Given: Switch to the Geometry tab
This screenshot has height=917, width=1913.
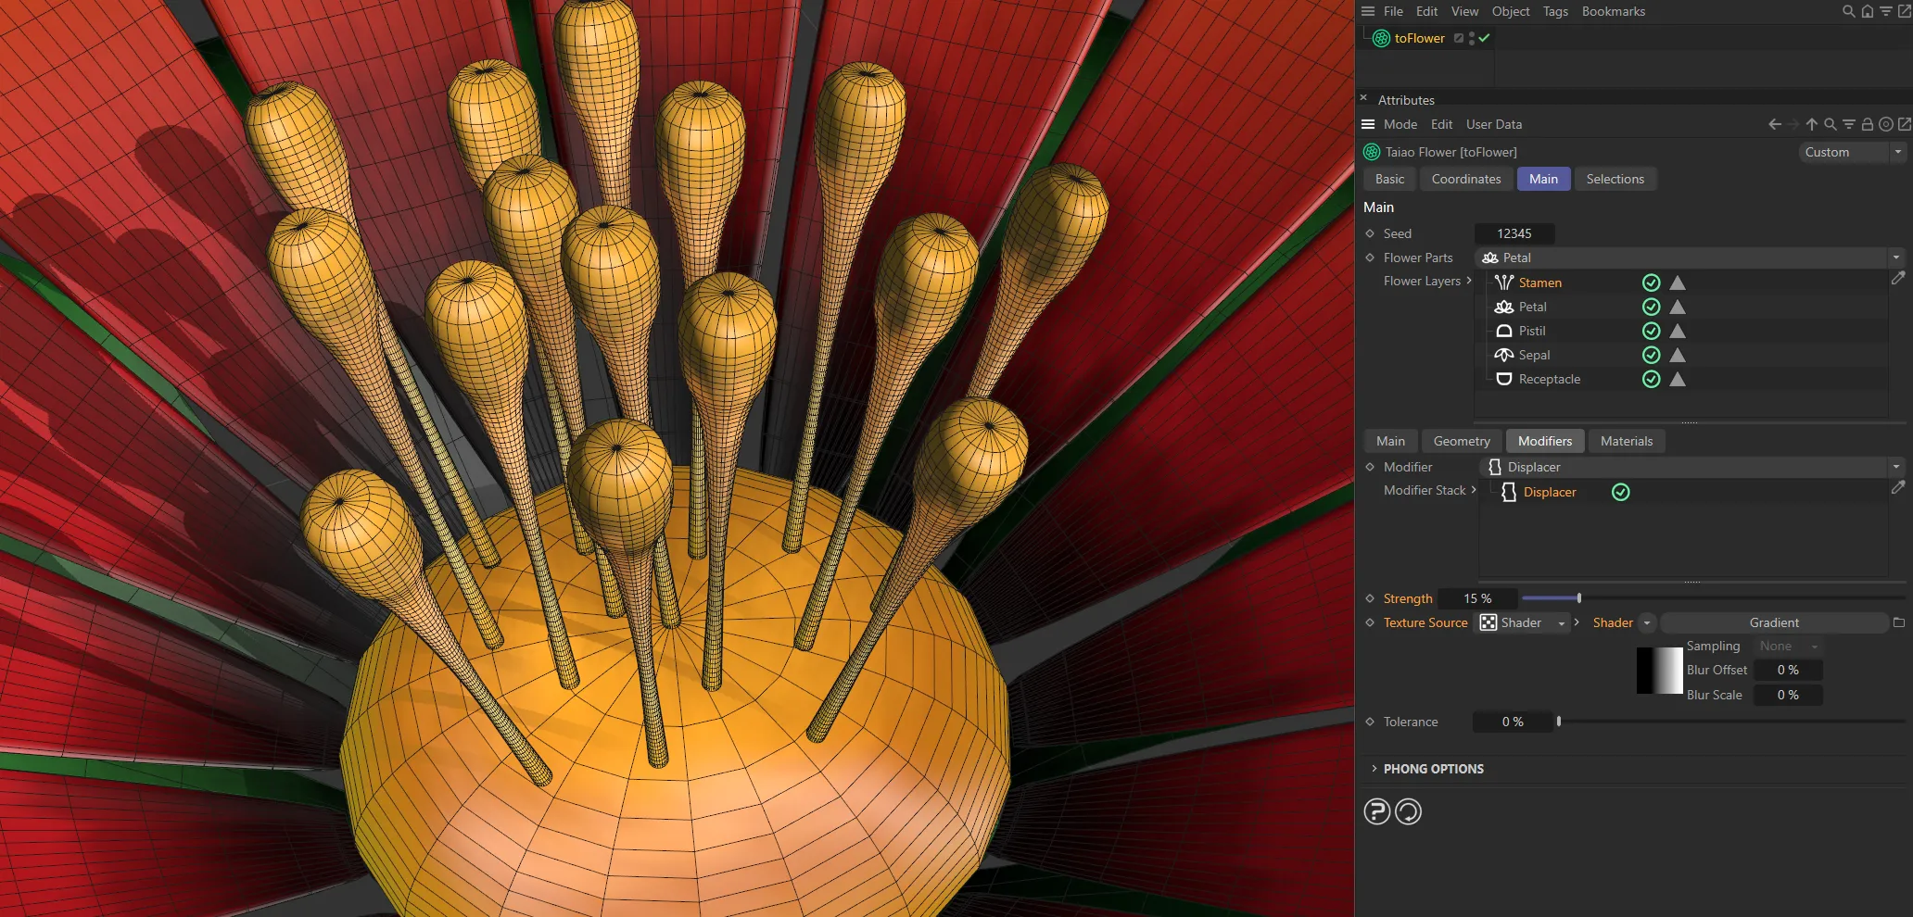Looking at the screenshot, I should pyautogui.click(x=1461, y=440).
